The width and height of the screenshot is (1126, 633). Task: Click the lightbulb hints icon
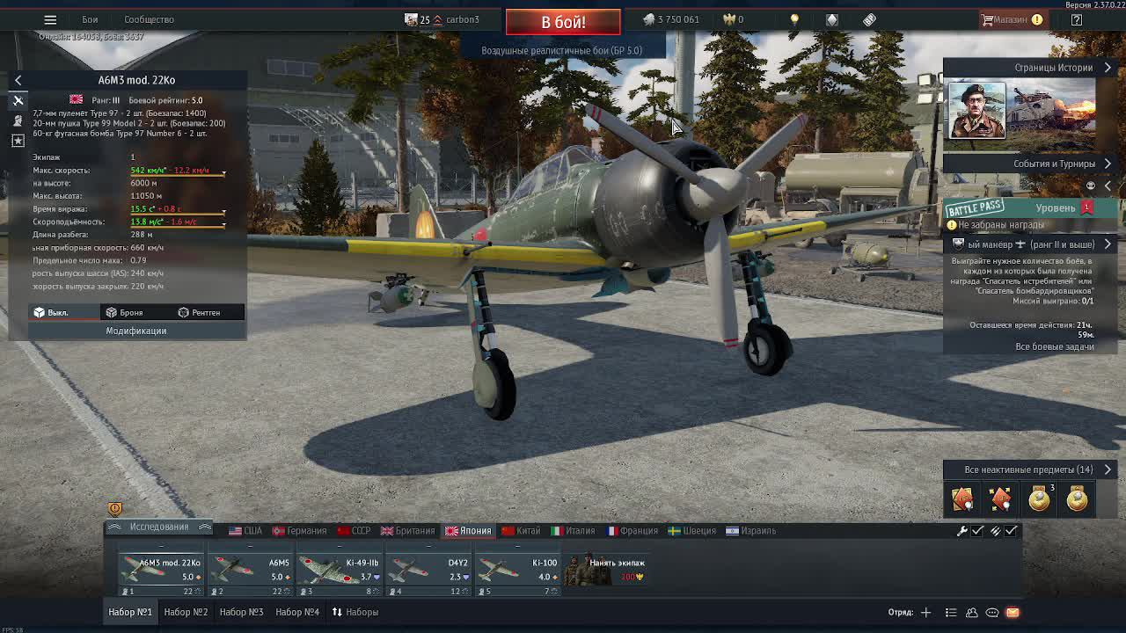(794, 19)
